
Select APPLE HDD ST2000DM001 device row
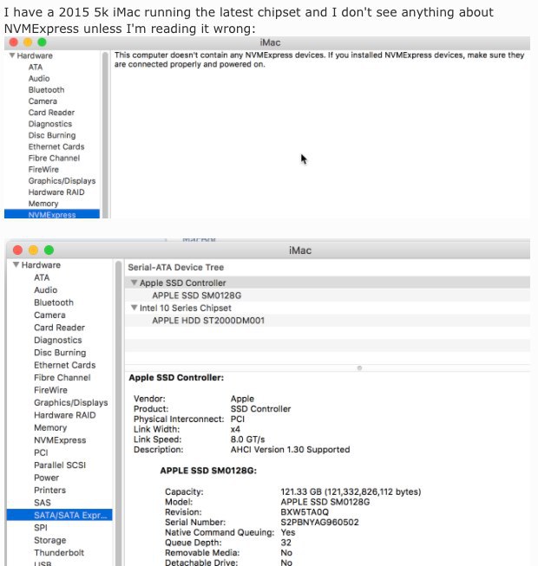coord(327,320)
